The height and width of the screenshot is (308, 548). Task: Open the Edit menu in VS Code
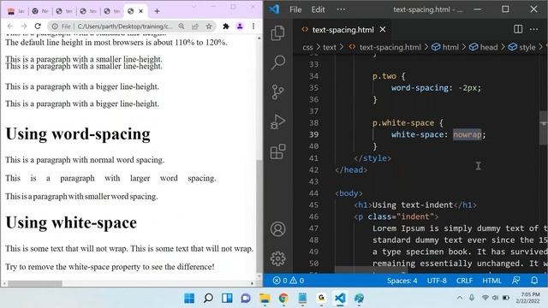pos(318,9)
